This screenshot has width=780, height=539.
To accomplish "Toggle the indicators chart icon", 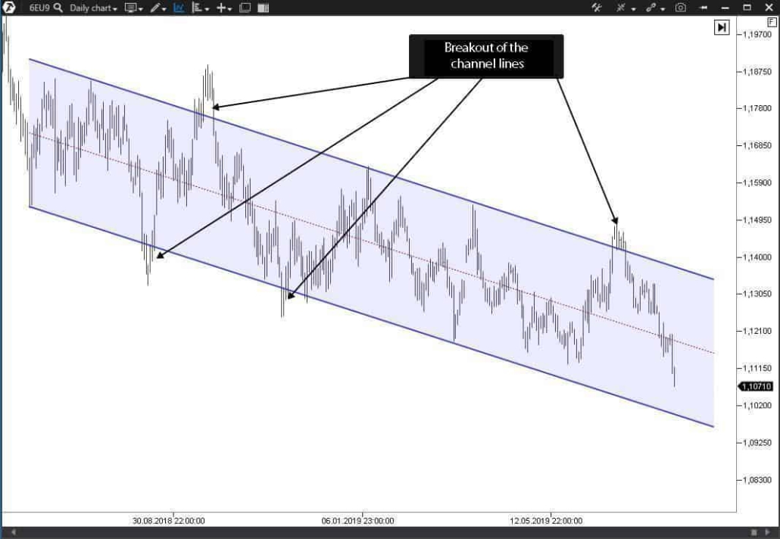I will (x=179, y=8).
